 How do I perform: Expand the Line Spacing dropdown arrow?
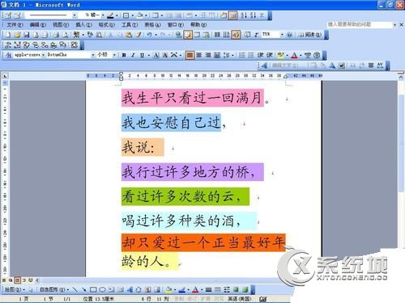click(x=232, y=55)
